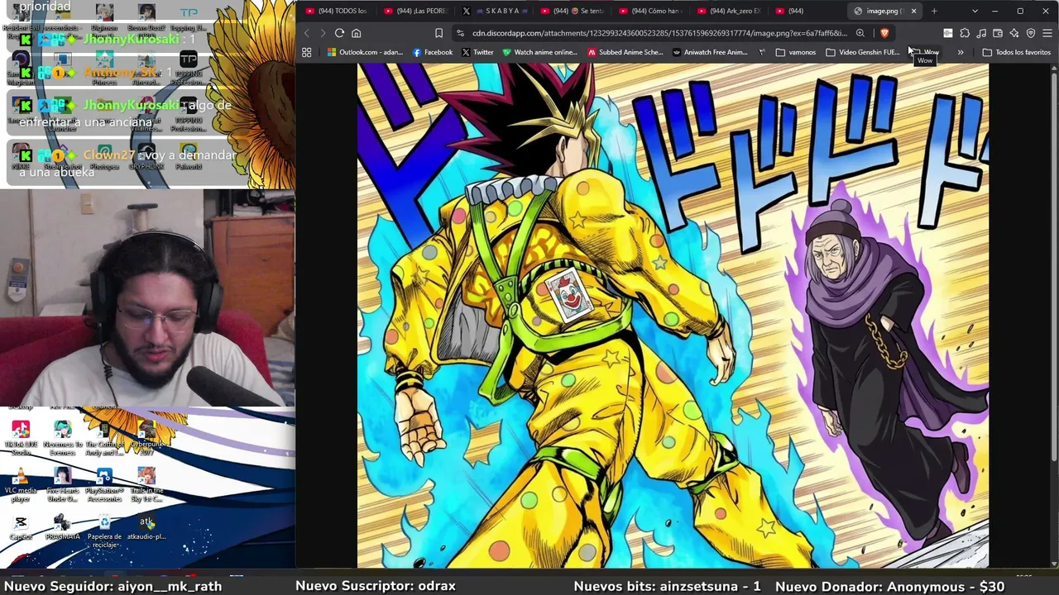
Task: Open the Aniwatch Free Anime bookmark
Action: coord(710,52)
